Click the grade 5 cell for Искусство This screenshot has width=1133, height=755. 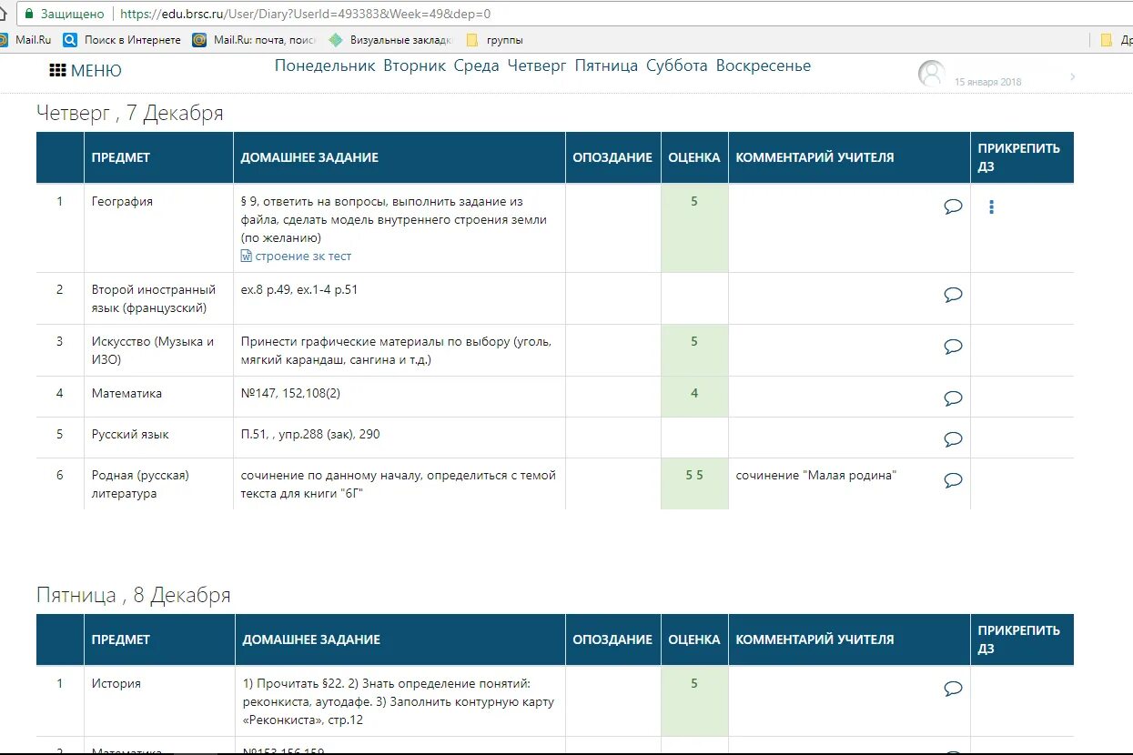[694, 350]
